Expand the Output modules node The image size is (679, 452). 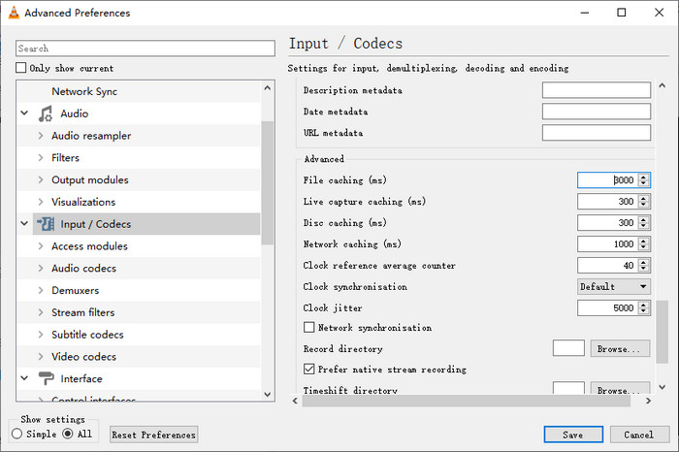tap(41, 179)
